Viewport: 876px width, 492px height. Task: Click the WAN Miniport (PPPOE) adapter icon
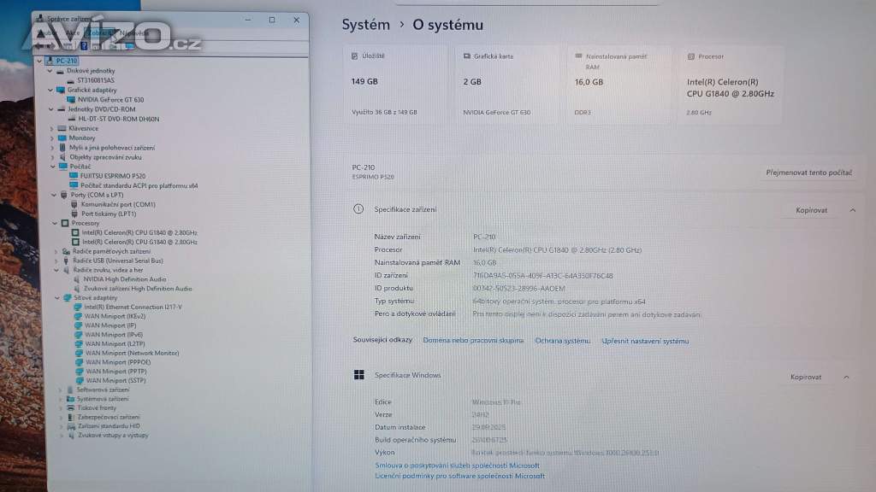coord(79,362)
